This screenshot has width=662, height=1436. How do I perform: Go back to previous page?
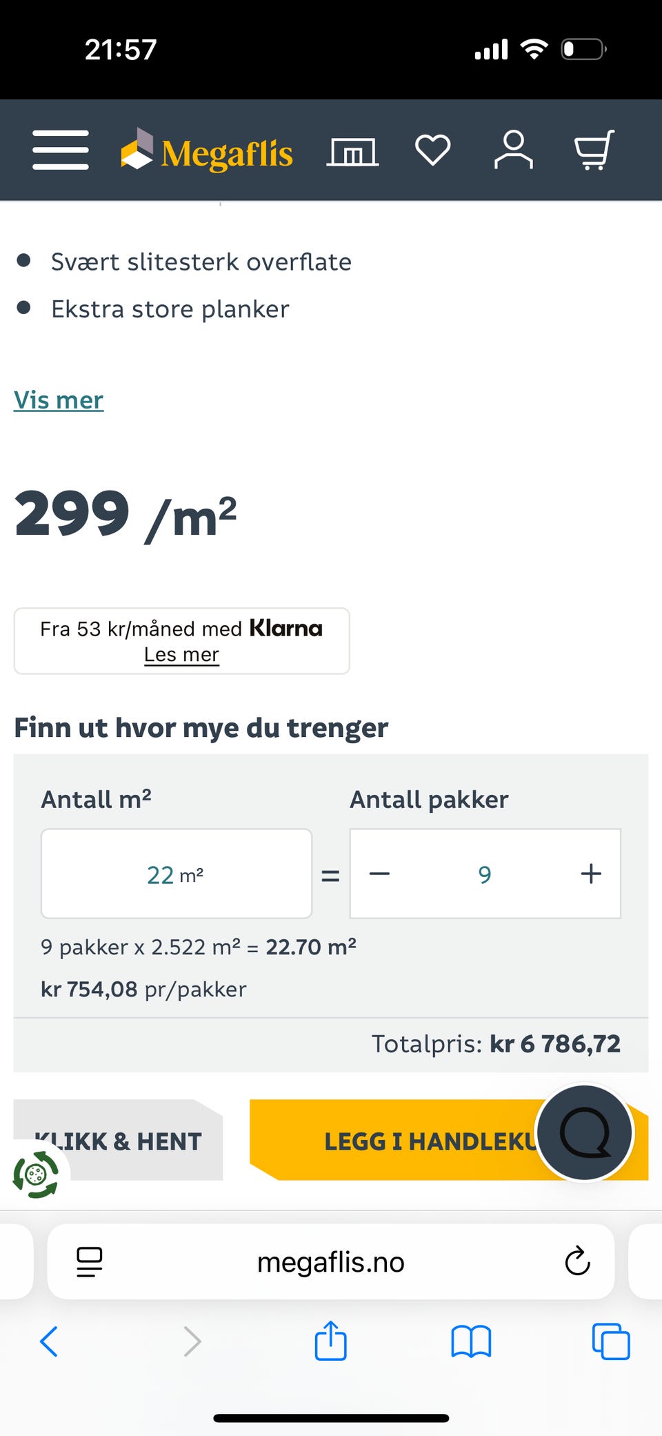(x=49, y=1341)
